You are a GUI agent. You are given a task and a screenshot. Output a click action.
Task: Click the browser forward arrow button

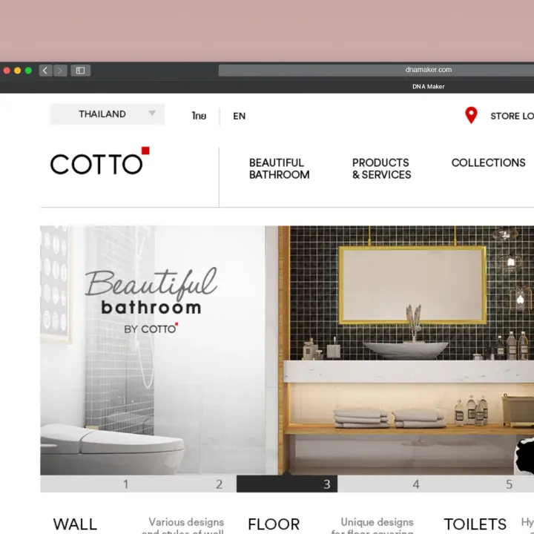[x=60, y=70]
